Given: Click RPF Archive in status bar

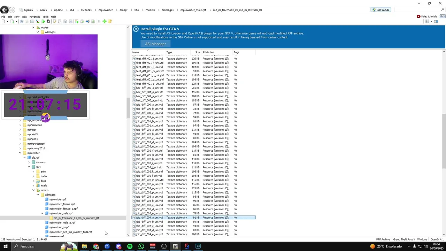Looking at the screenshot, I should point(383,239).
